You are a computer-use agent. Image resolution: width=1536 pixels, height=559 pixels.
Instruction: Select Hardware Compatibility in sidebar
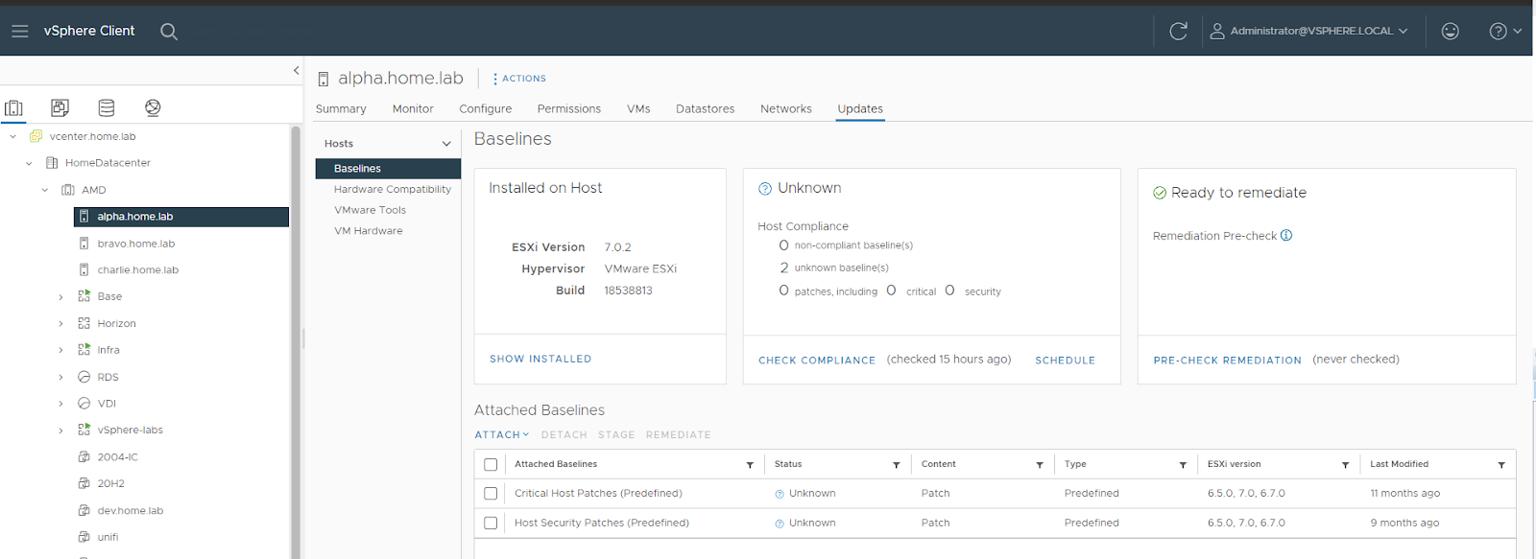[392, 189]
